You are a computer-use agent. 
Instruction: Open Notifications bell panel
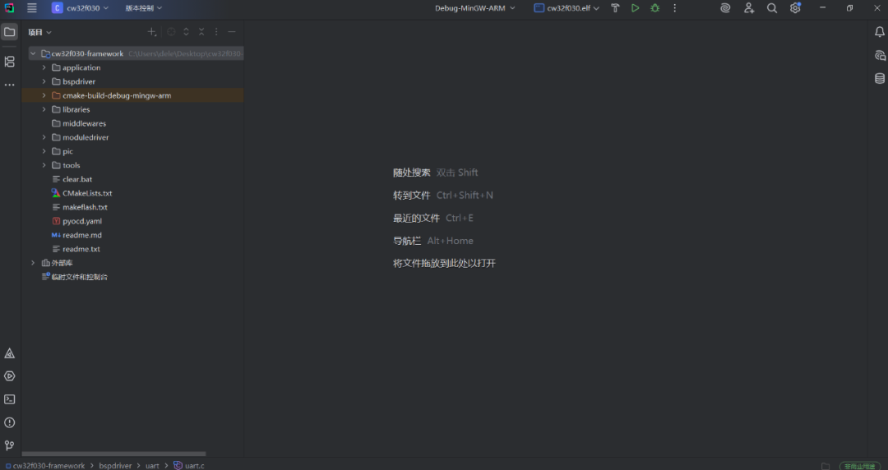880,32
